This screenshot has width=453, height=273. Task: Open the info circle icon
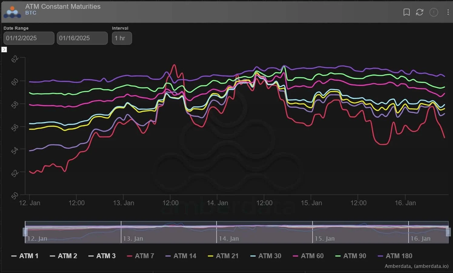coord(434,12)
